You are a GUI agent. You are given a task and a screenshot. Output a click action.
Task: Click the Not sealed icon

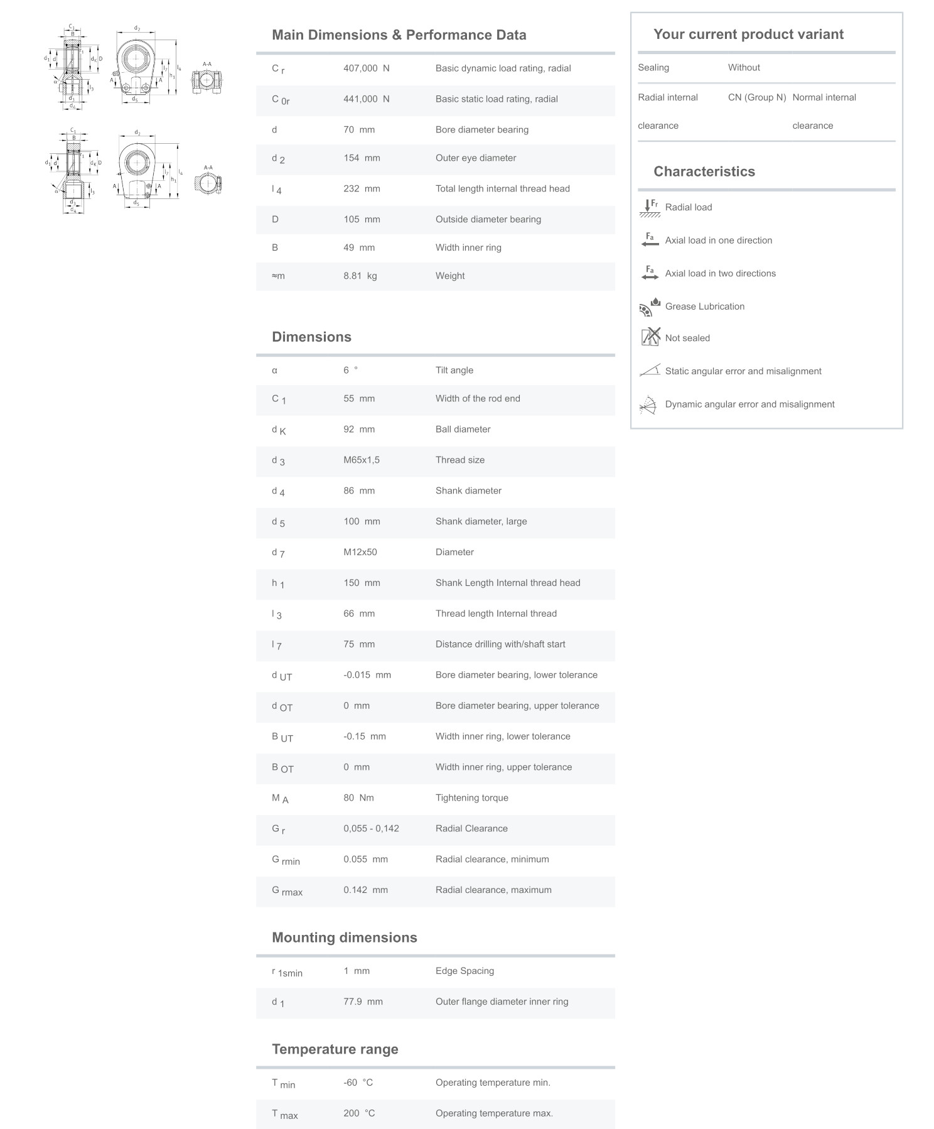coord(650,337)
